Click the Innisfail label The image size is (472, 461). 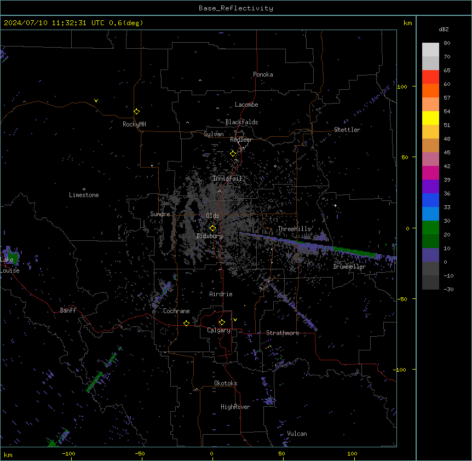[227, 178]
